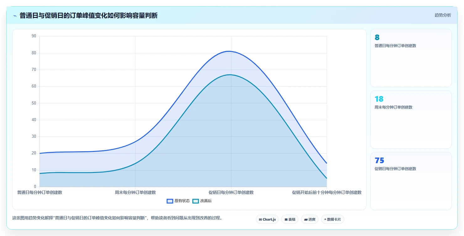Click the 50 y-axis tick label
Screen dimensions: 464x236
pos(34,103)
